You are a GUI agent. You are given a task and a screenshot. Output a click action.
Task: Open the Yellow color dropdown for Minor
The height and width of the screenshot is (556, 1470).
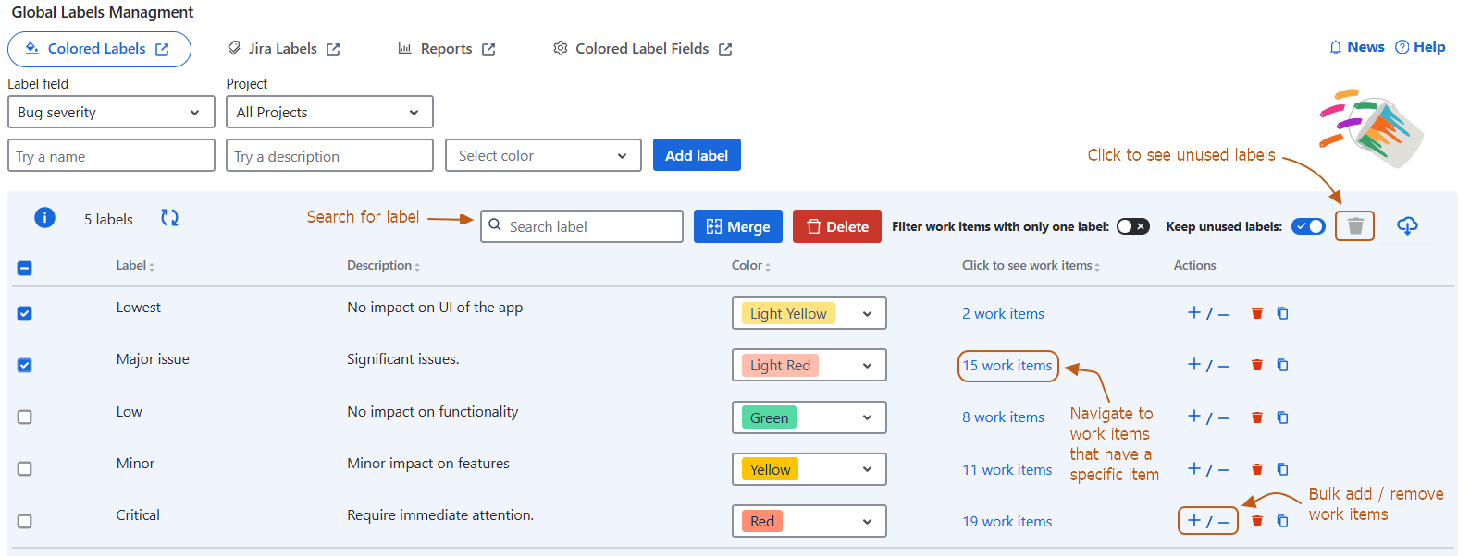pyautogui.click(x=809, y=469)
